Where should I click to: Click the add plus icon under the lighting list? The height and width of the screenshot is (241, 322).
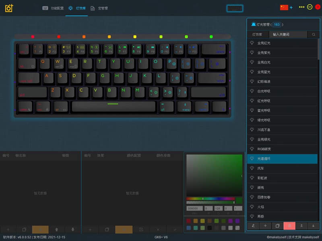265,226
